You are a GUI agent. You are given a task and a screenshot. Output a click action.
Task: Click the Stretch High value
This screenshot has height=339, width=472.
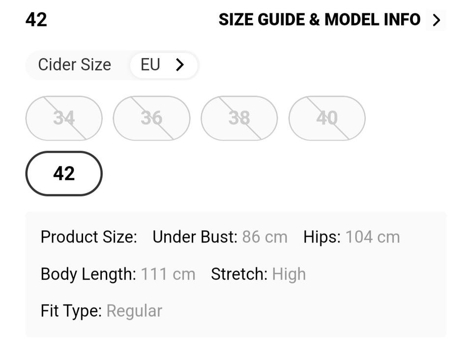coord(289,274)
